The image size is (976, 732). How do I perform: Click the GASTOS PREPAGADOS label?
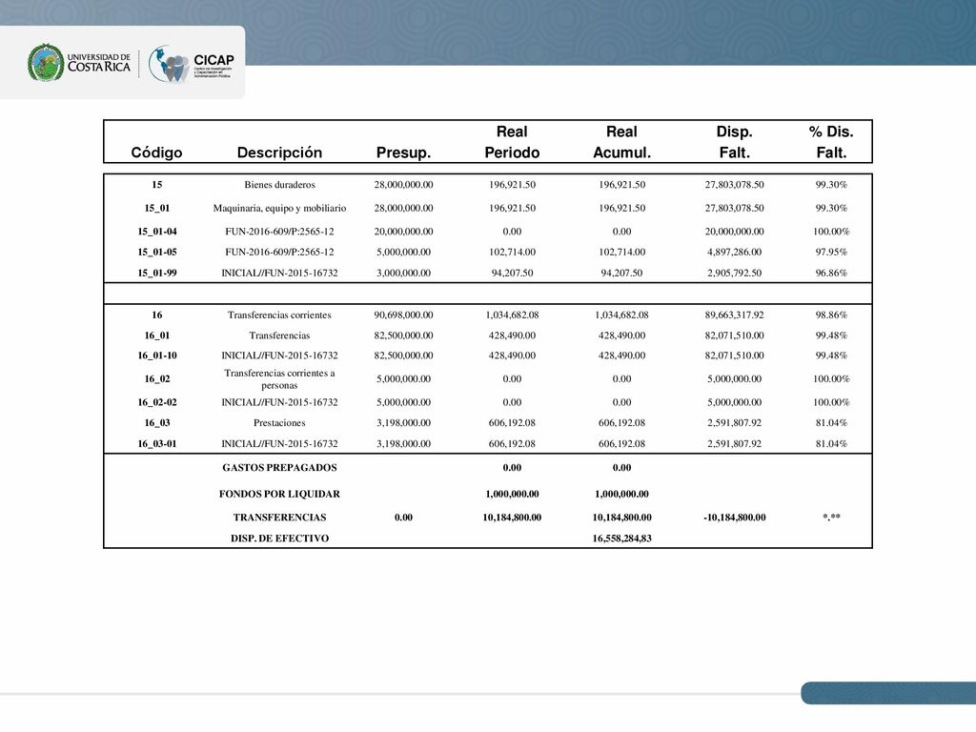coord(279,467)
